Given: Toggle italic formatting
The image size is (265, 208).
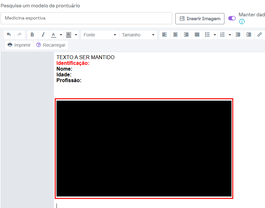Looking at the screenshot, I should point(43,35).
